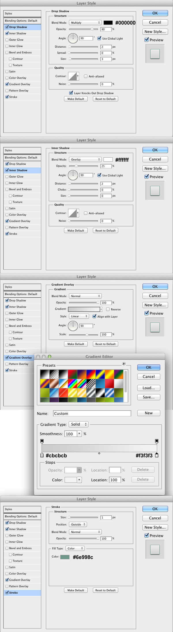This screenshot has height=632, width=173.
Task: Select Satin row in the Stroke dialog
Action: 22,567
